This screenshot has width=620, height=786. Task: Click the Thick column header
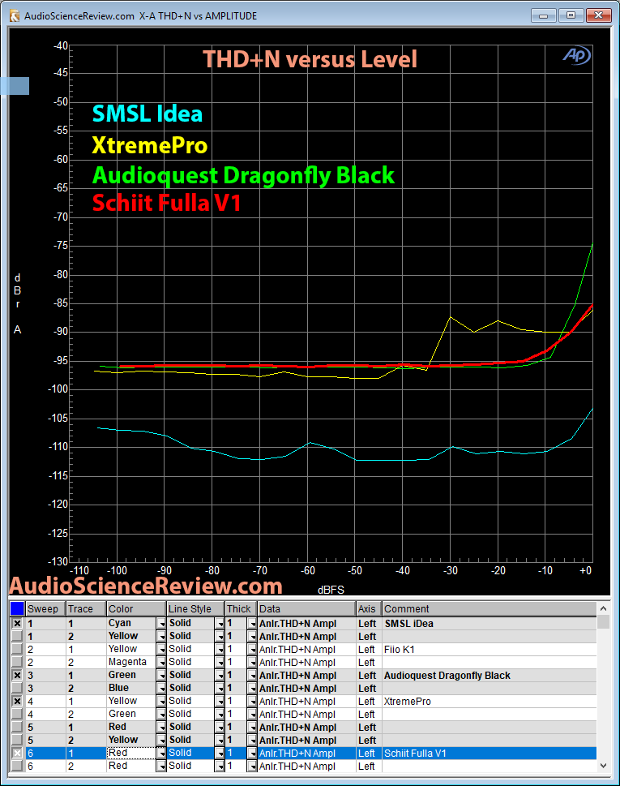[241, 608]
